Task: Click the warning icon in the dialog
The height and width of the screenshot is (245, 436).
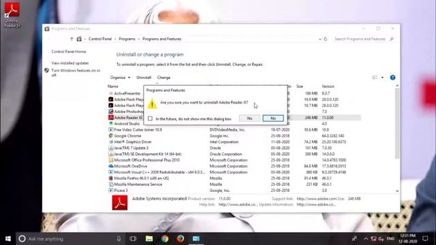Action: coord(152,104)
